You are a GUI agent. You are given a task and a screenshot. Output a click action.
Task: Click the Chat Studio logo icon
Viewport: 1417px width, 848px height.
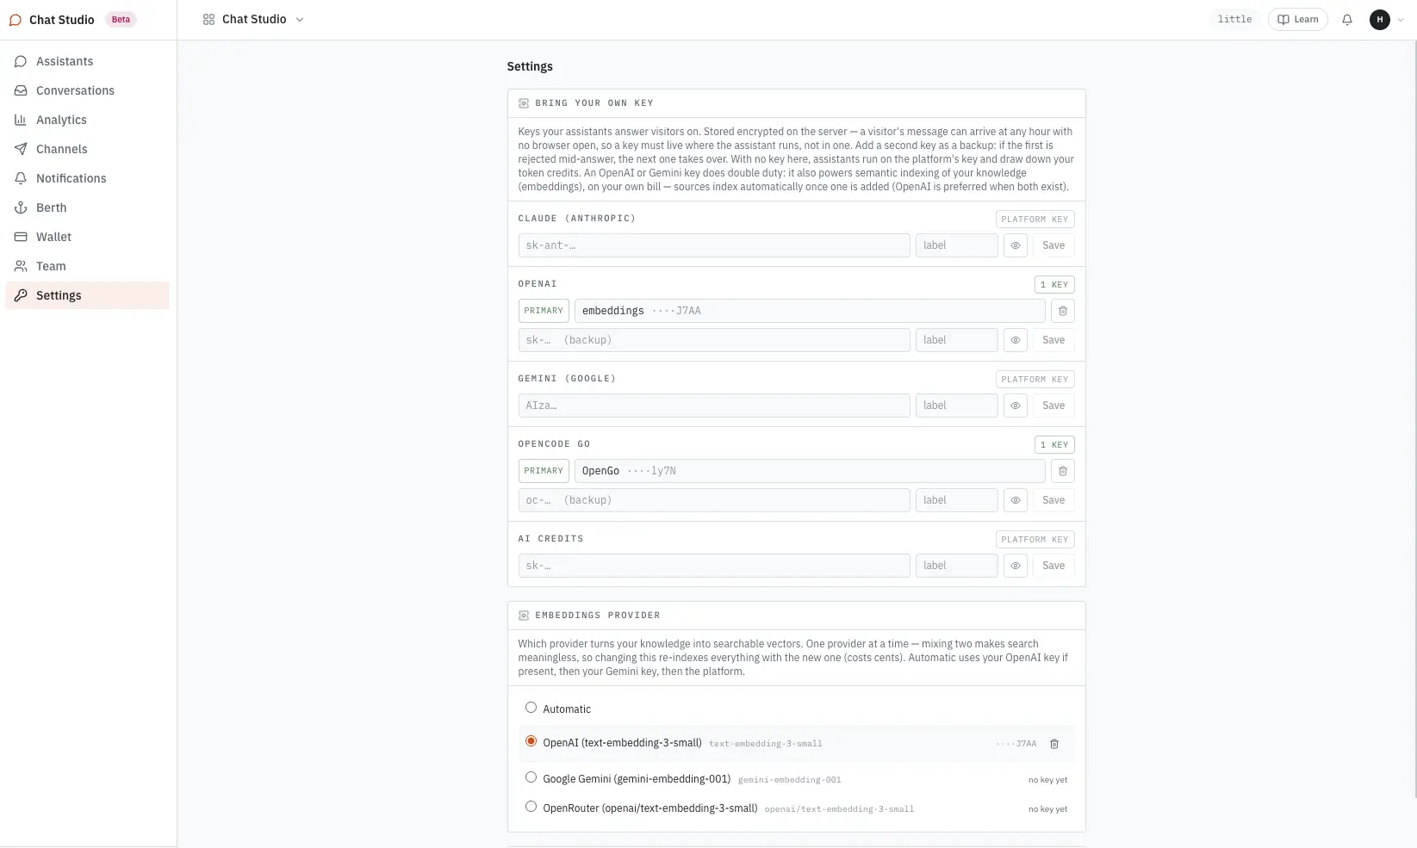[x=15, y=20]
